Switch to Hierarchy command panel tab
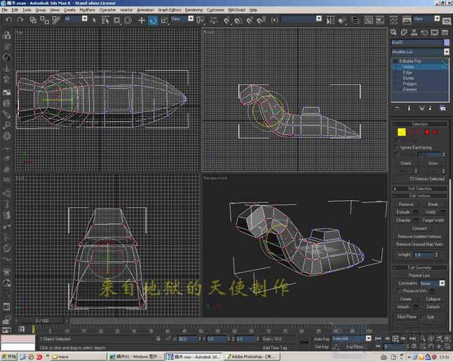Viewport: 453px width, 362px height. coord(414,33)
